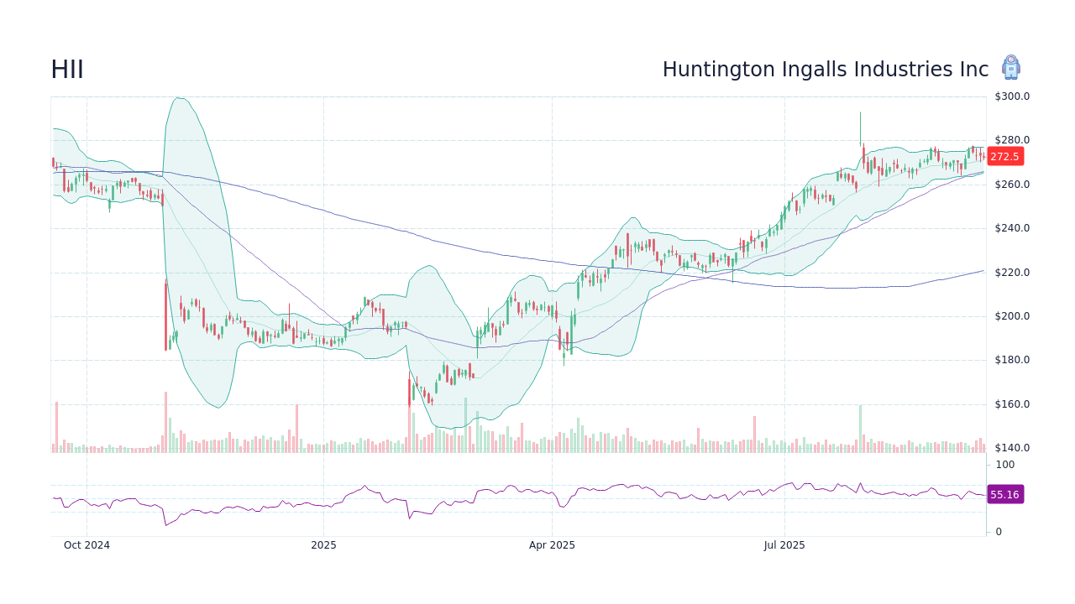Open the Oct 2024 axis date selector

(87, 545)
